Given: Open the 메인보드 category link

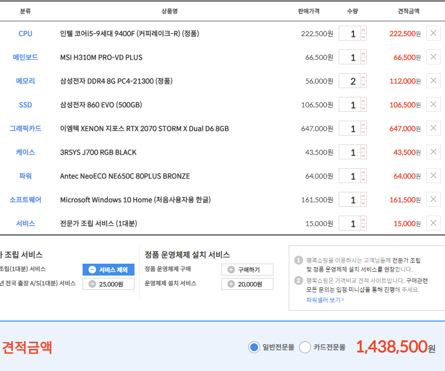Looking at the screenshot, I should pyautogui.click(x=25, y=57).
